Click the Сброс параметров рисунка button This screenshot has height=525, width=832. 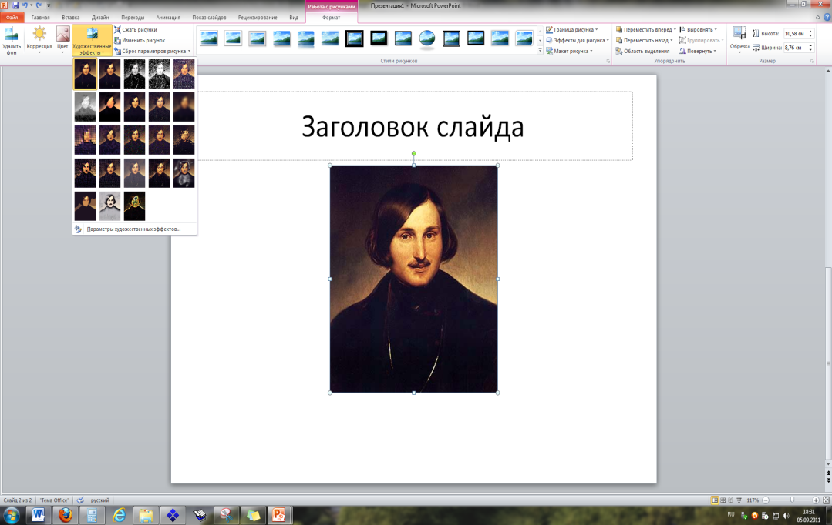150,52
